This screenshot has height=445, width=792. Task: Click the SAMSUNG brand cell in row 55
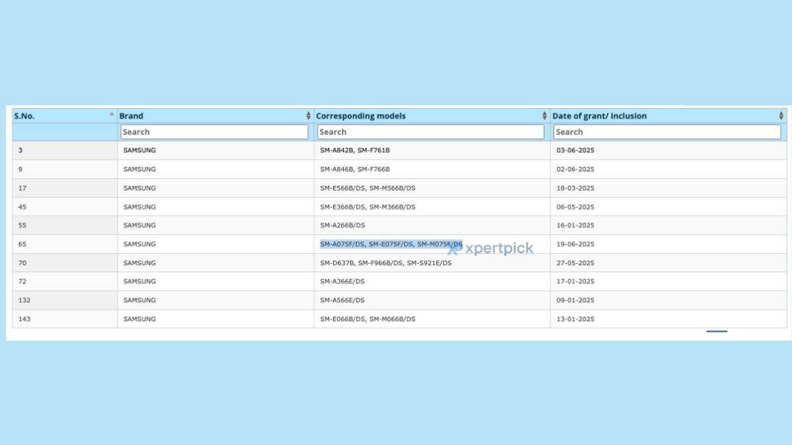tap(139, 225)
